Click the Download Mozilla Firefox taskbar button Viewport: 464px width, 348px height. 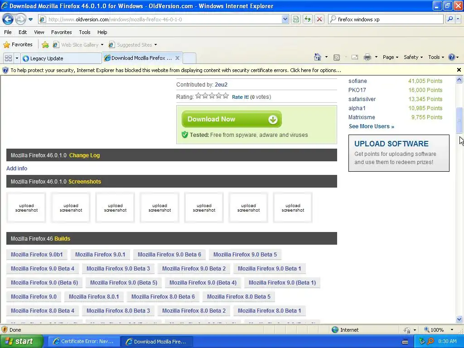[157, 342]
